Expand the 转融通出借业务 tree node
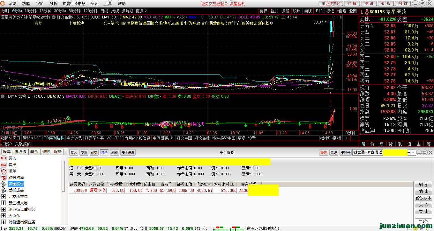Viewport: 434px width, 231px height. [x=4, y=222]
